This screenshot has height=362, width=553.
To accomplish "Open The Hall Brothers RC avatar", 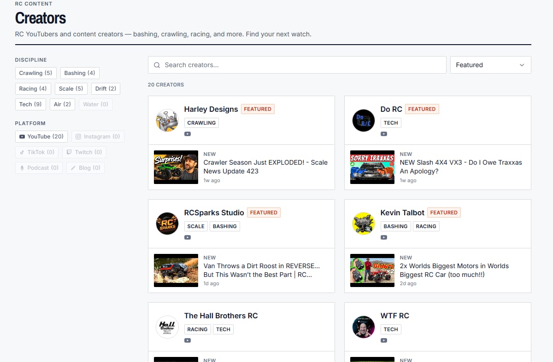I will click(x=167, y=327).
